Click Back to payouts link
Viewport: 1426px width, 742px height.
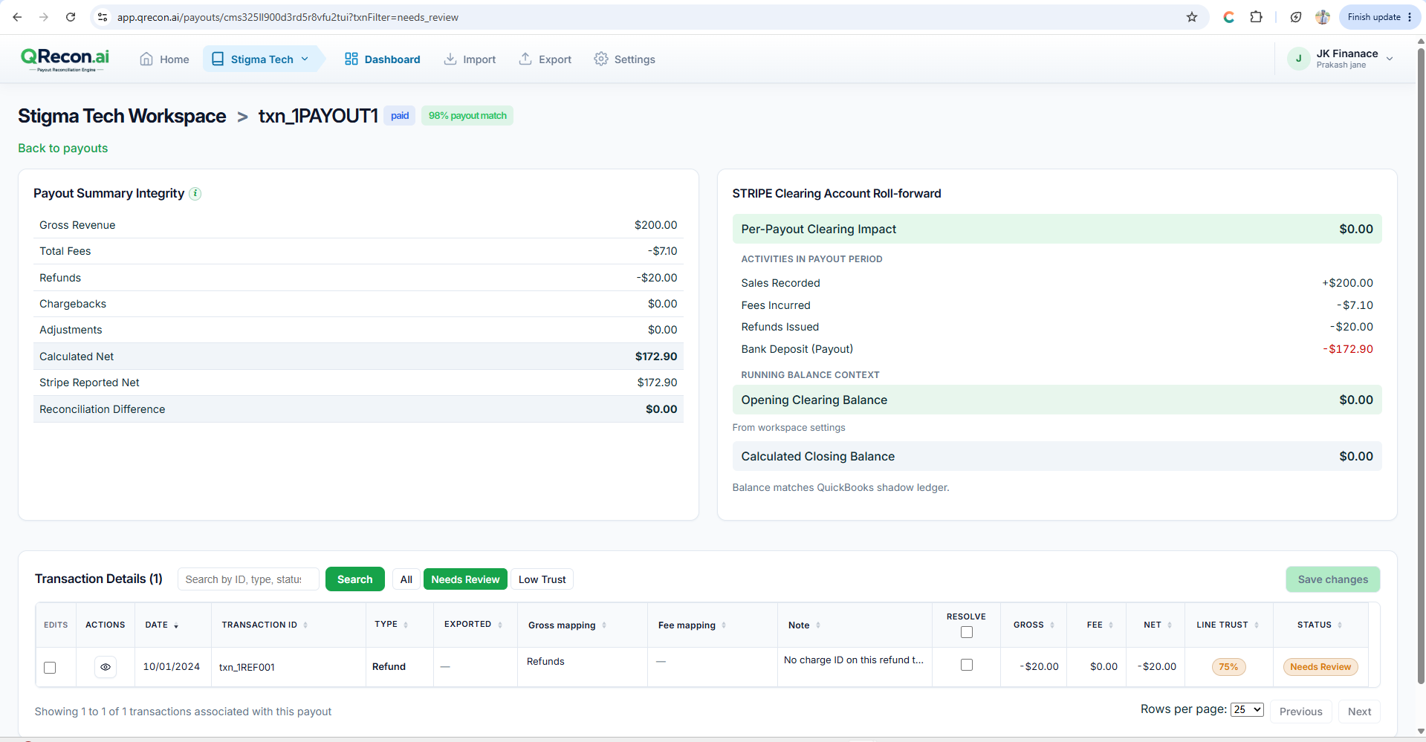point(63,149)
